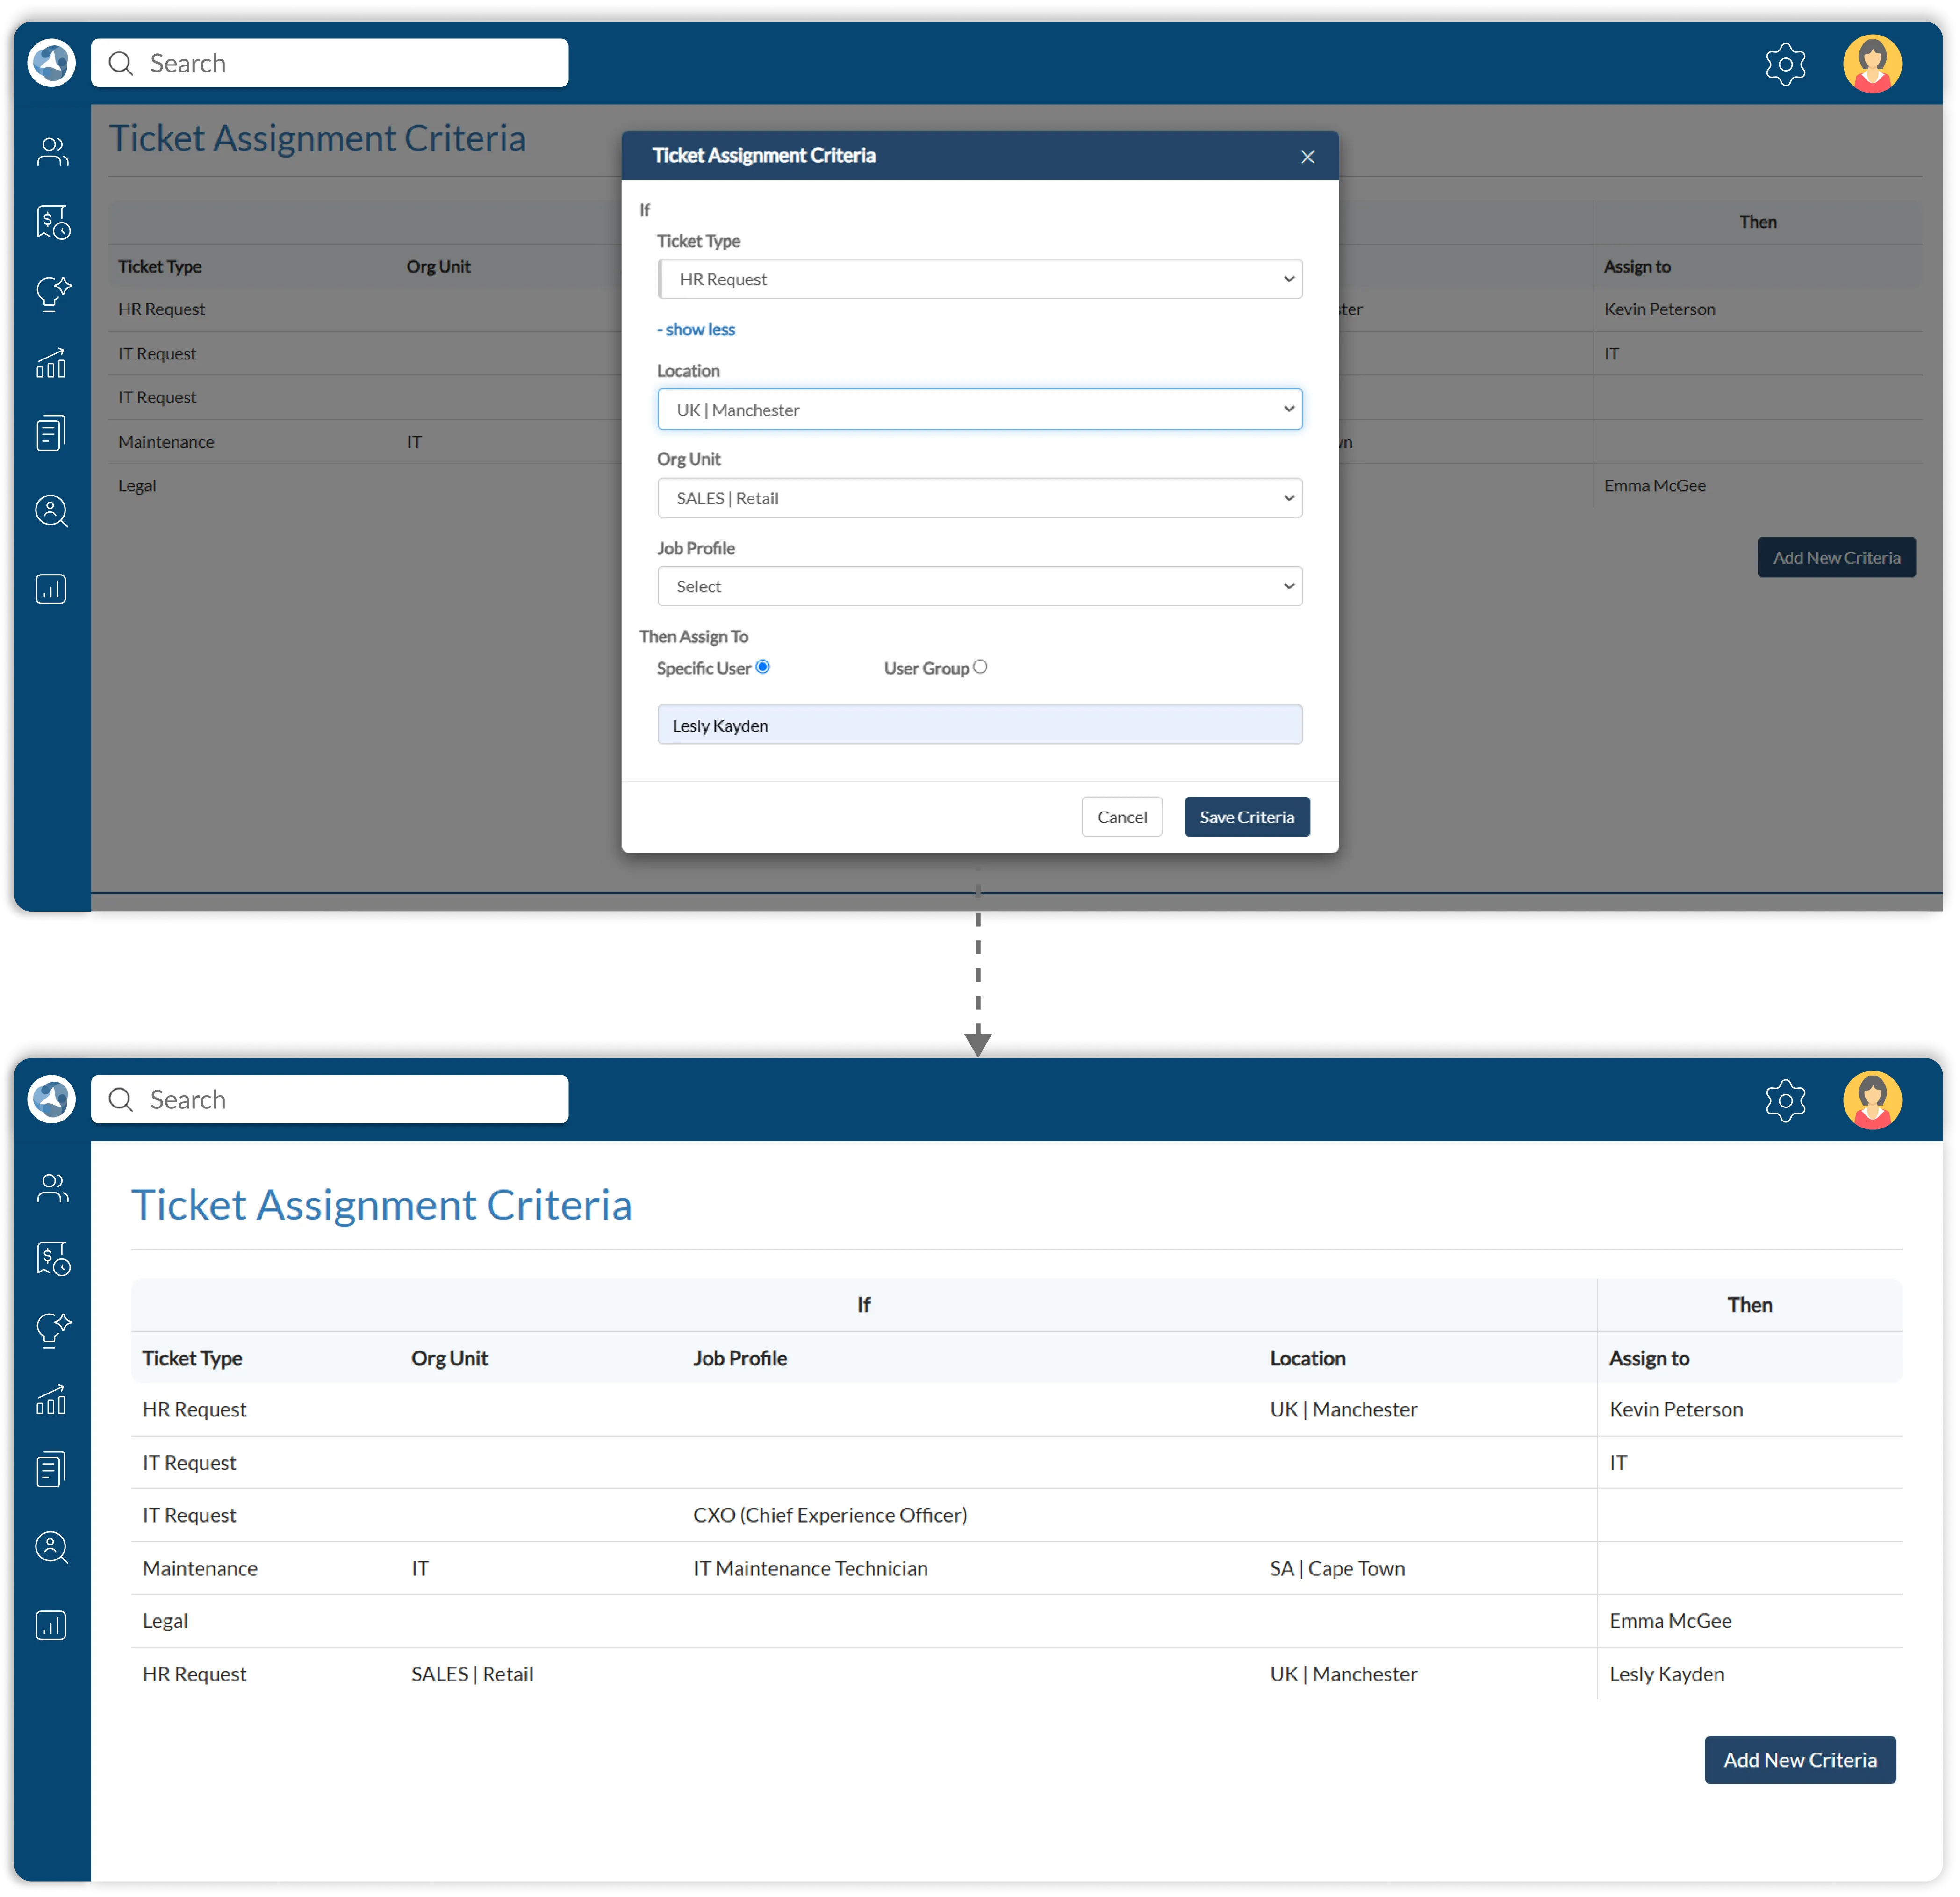Screen dimensions: 1960x1897
Task: Click the Save Criteria button
Action: [x=1246, y=816]
